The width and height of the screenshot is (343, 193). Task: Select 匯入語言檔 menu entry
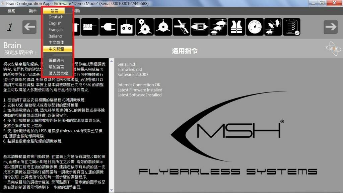[58, 73]
